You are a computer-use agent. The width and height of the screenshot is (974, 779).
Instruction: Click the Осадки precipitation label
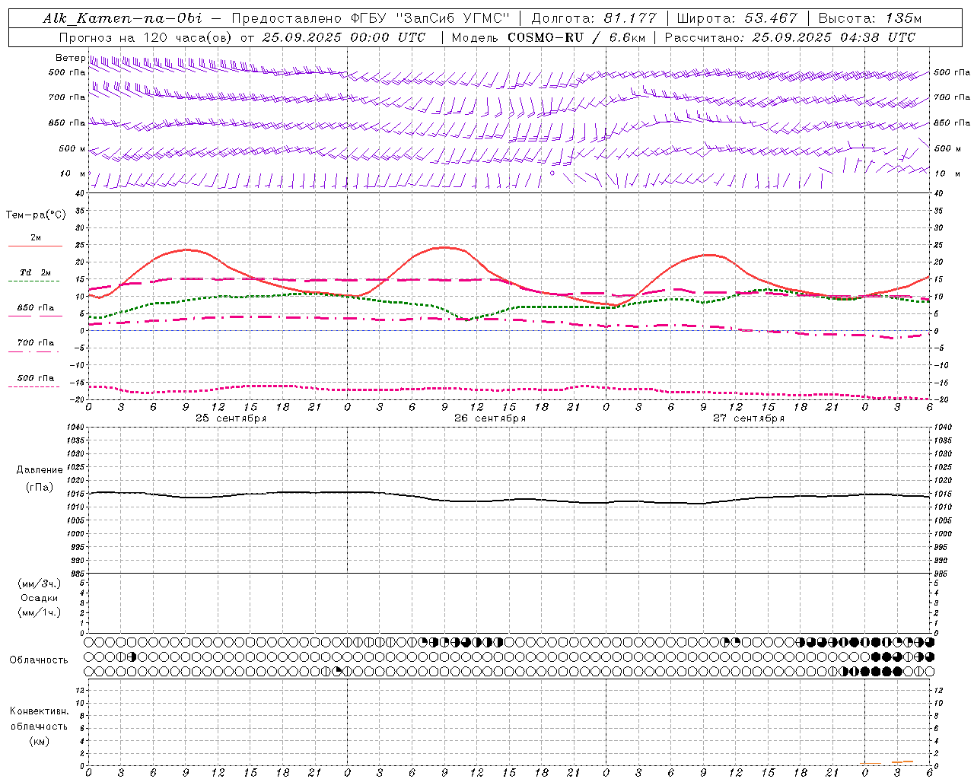(x=40, y=598)
